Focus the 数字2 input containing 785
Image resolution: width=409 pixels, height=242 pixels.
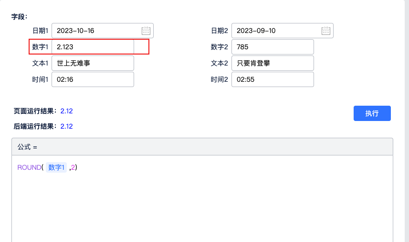[x=272, y=47]
